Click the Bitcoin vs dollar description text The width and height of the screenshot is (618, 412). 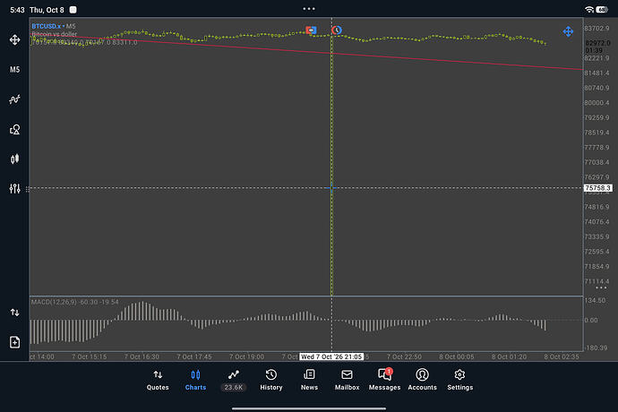click(x=55, y=34)
